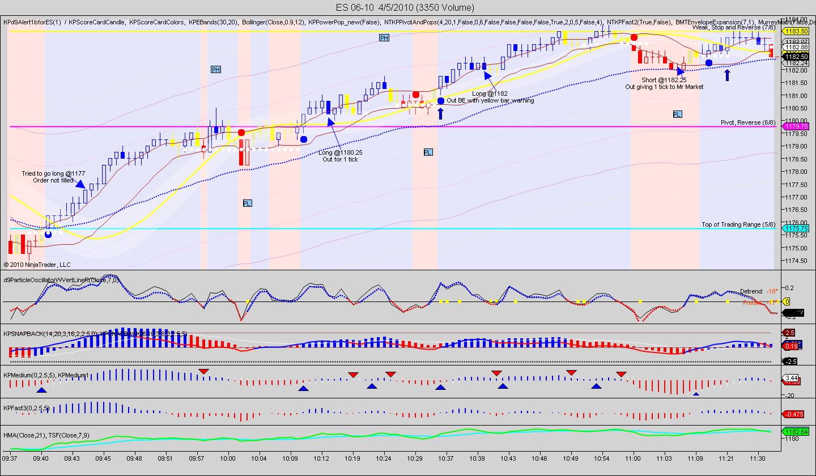Click the magenta 1179.75 price flag
This screenshot has width=816, height=476.
(796, 126)
